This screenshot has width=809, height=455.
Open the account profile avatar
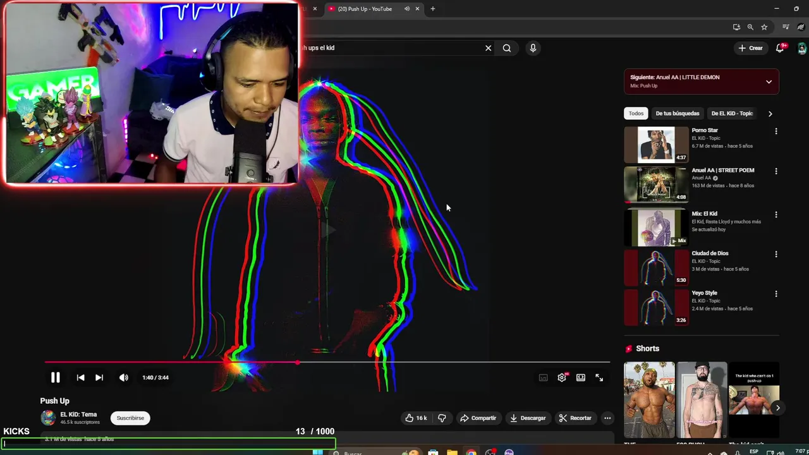click(x=801, y=48)
